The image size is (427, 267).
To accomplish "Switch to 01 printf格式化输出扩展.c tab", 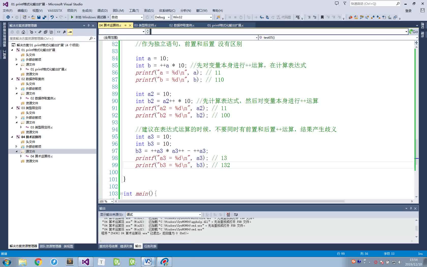I will [225, 25].
